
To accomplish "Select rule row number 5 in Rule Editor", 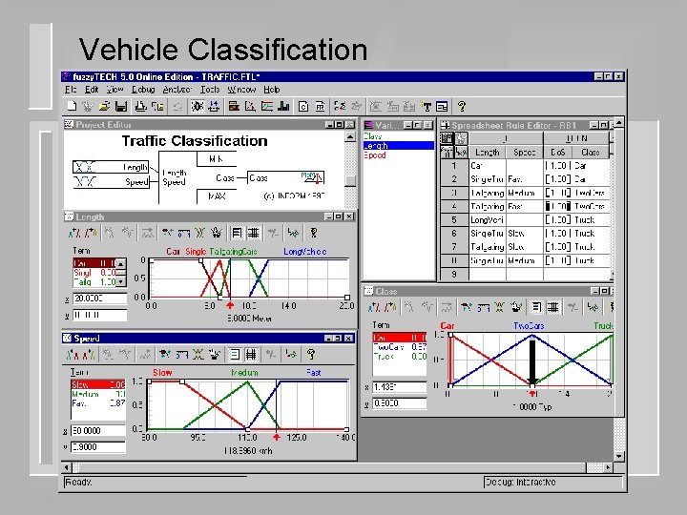I will click(x=454, y=220).
